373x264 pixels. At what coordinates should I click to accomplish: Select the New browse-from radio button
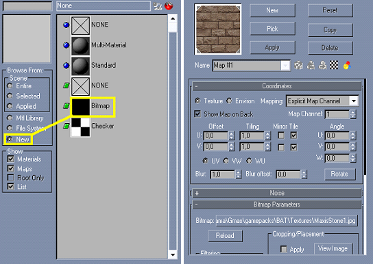[x=10, y=139]
